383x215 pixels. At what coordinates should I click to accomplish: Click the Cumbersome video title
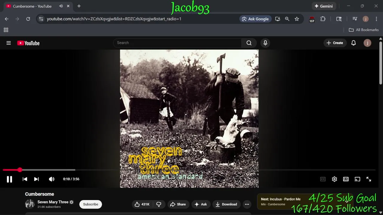pyautogui.click(x=39, y=194)
